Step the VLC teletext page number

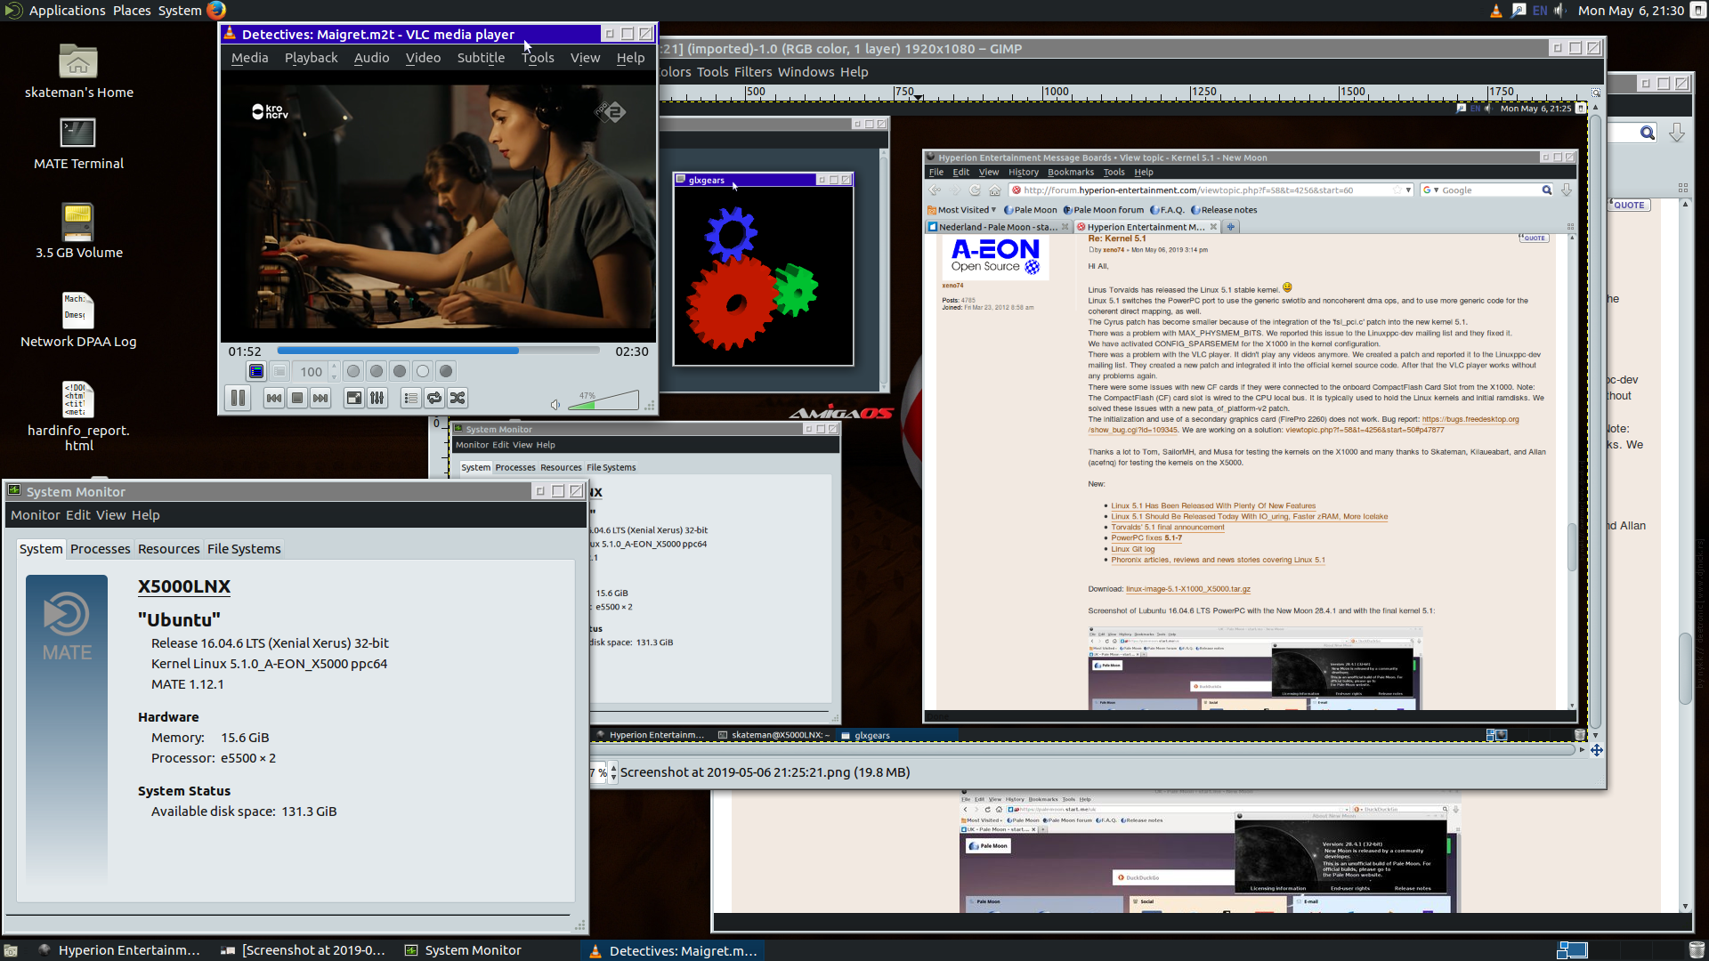point(334,371)
